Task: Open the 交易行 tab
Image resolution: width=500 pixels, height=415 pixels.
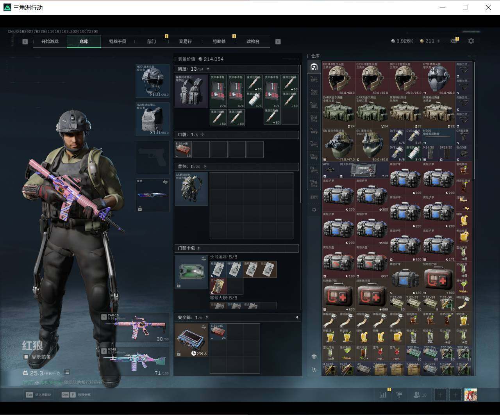Action: tap(185, 41)
